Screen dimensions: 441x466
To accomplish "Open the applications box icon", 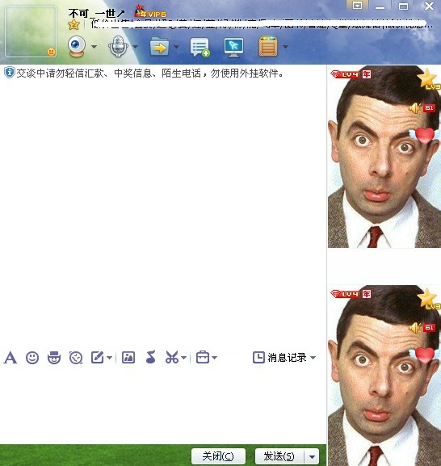I will point(268,46).
